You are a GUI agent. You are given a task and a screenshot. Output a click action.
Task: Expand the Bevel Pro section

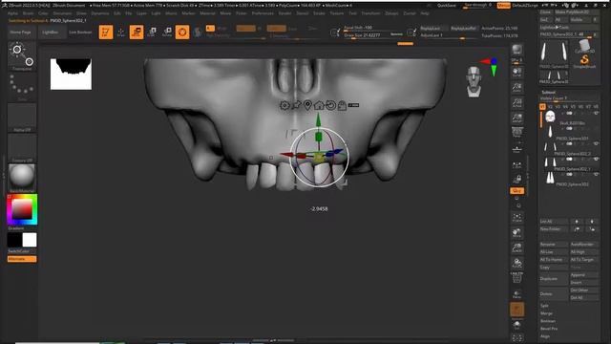(549, 329)
